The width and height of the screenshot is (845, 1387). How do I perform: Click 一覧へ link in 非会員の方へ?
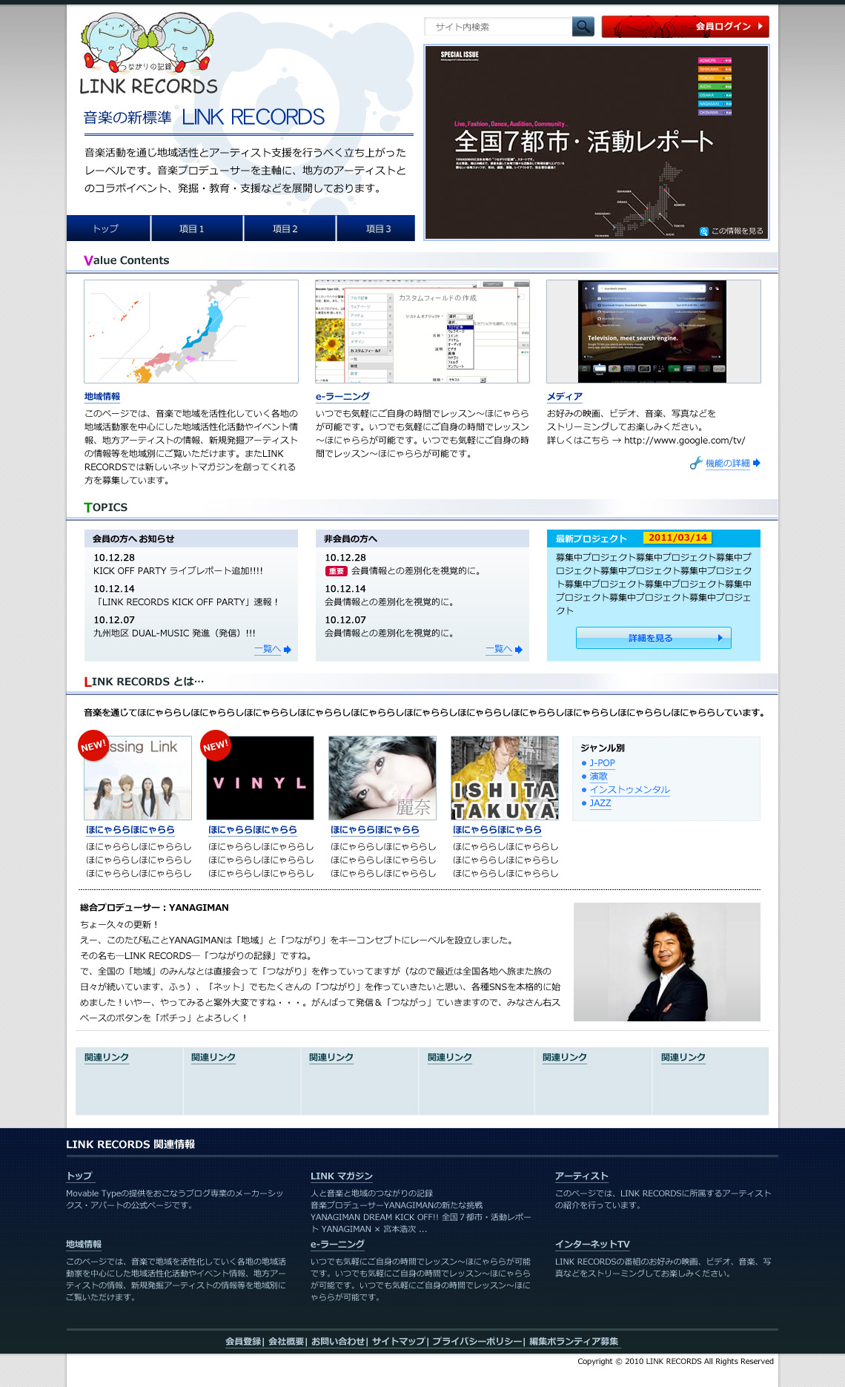pyautogui.click(x=499, y=649)
